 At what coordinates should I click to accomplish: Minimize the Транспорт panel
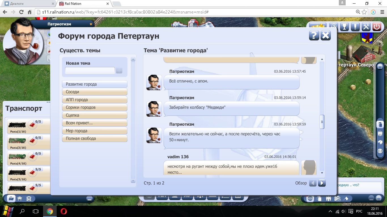[90, 198]
